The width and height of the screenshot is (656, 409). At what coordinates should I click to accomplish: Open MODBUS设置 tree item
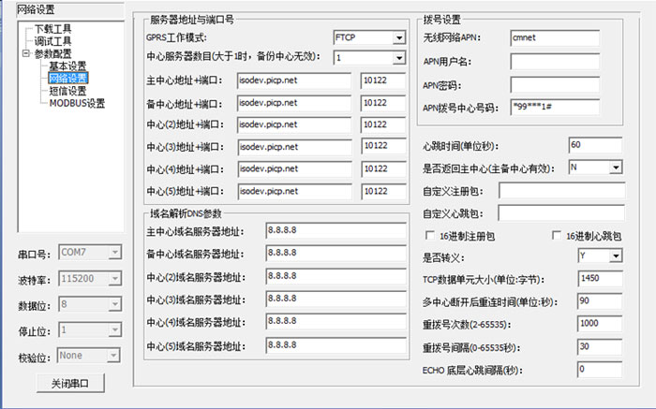coord(77,103)
